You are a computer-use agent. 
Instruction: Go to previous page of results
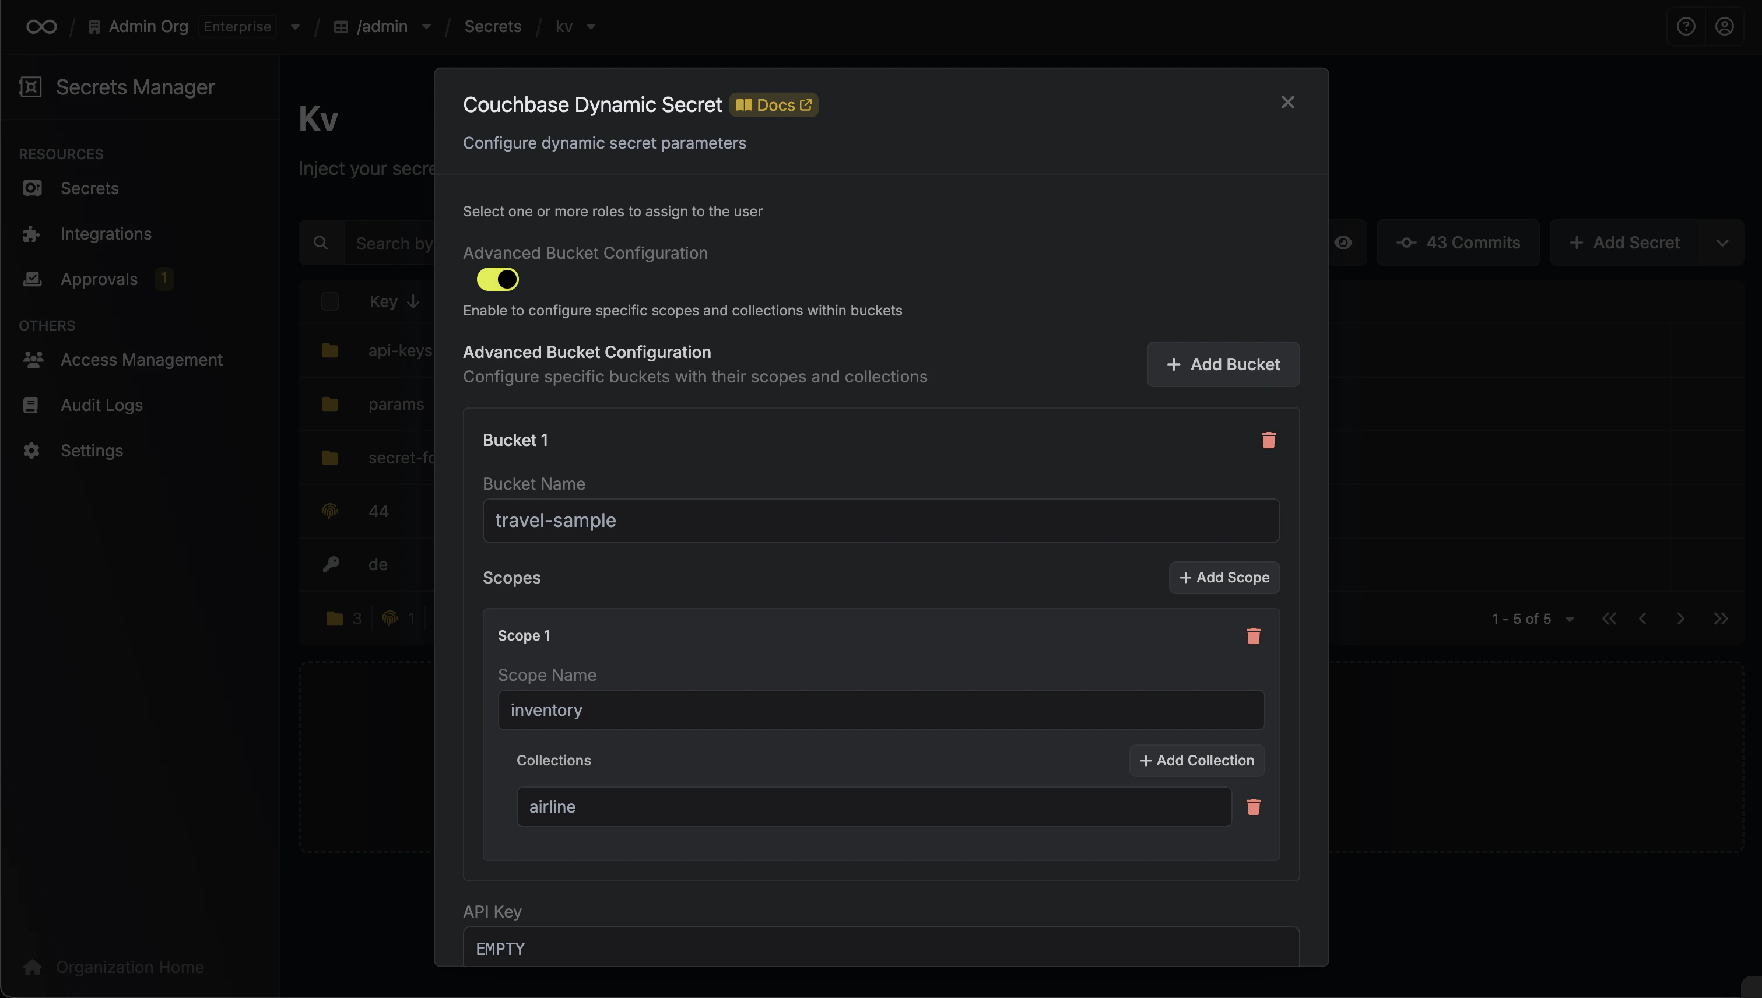(x=1642, y=619)
